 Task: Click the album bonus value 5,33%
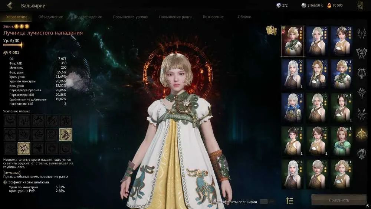click(x=60, y=187)
